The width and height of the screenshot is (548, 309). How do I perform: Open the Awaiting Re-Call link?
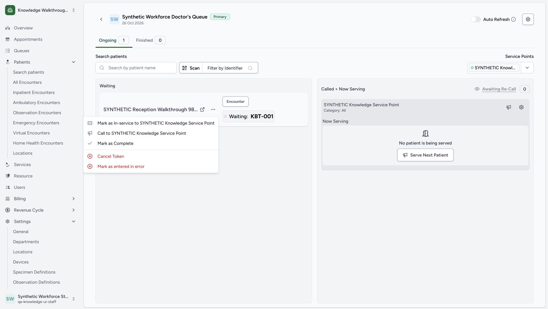tap(499, 89)
